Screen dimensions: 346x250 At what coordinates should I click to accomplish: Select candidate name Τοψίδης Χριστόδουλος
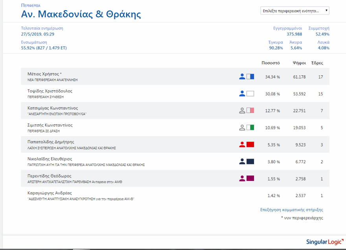point(50,91)
